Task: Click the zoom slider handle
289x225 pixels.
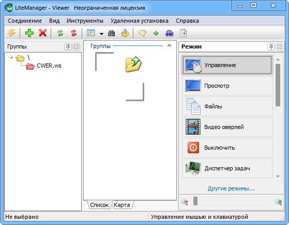Action: (x=195, y=201)
